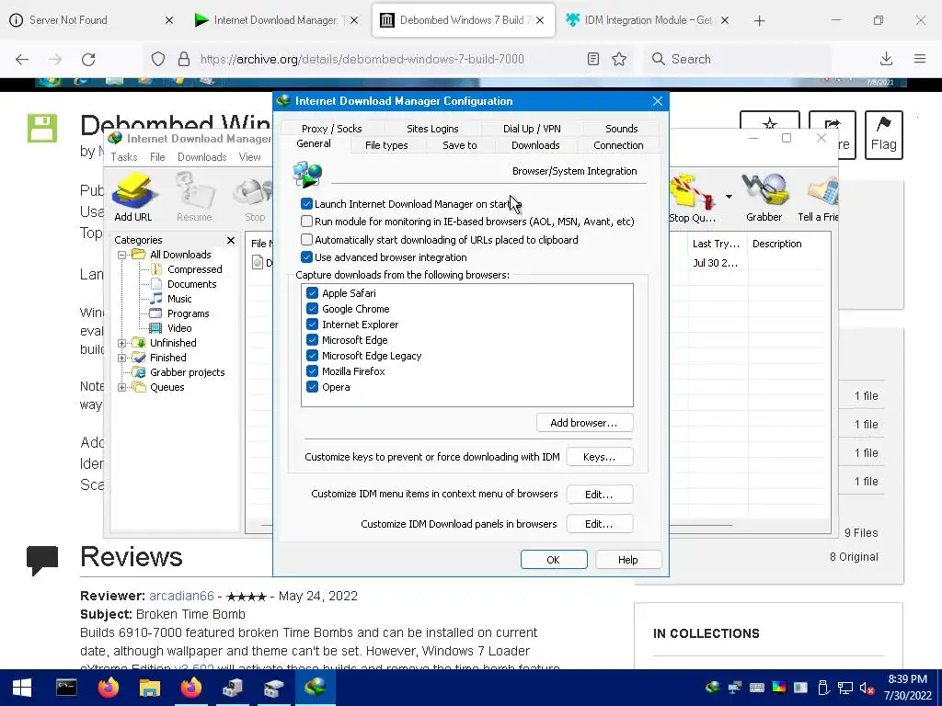Click IDM tray icon in system tray

(x=713, y=688)
